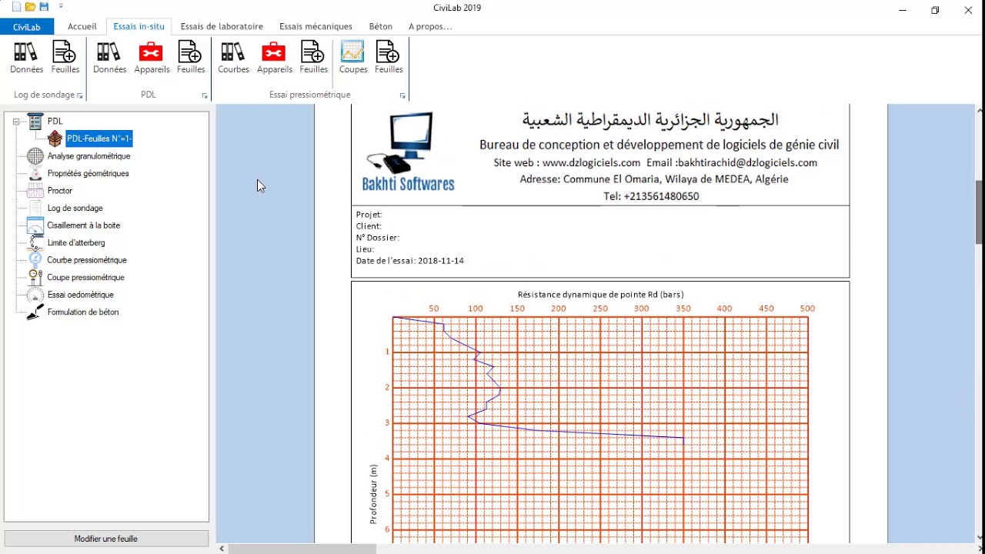Click the PDL-Feuilles sheet icon in tree
The height and width of the screenshot is (554, 985).
tap(55, 138)
